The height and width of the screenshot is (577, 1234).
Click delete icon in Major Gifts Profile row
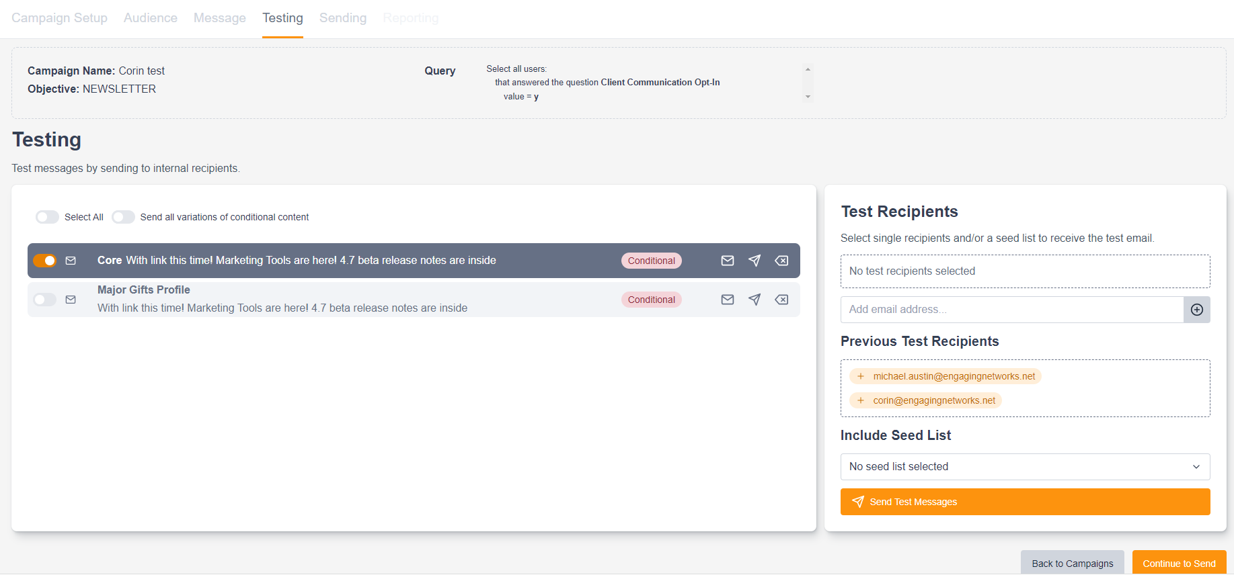point(781,300)
